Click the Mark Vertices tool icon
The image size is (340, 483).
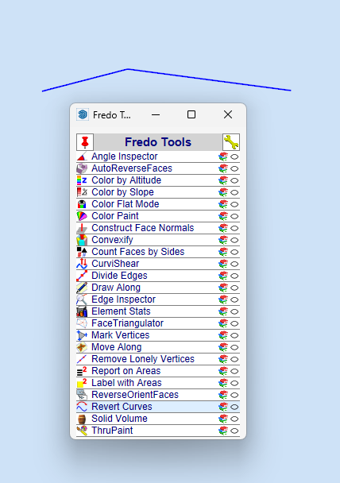82,335
